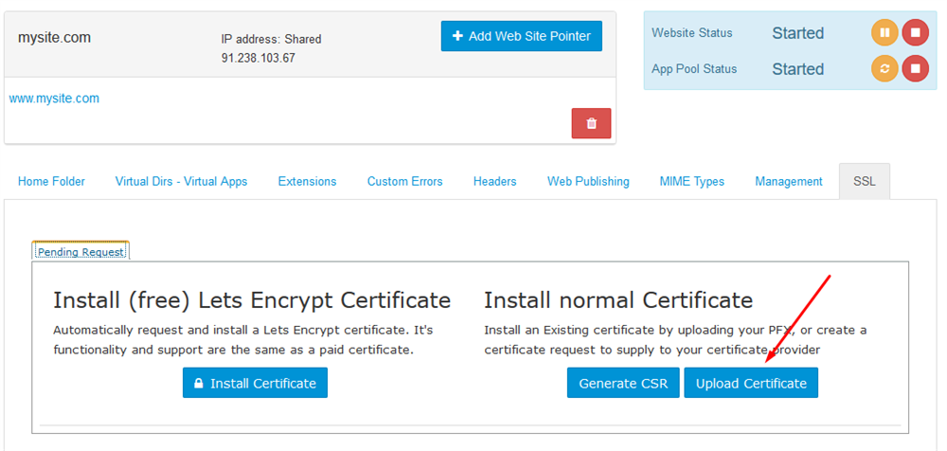947x451 pixels.
Task: Open the MIME Types tab
Action: point(691,181)
